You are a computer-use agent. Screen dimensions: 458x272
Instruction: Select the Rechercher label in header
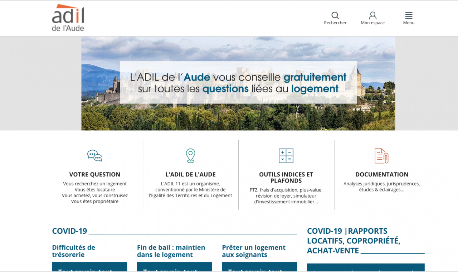(x=335, y=23)
